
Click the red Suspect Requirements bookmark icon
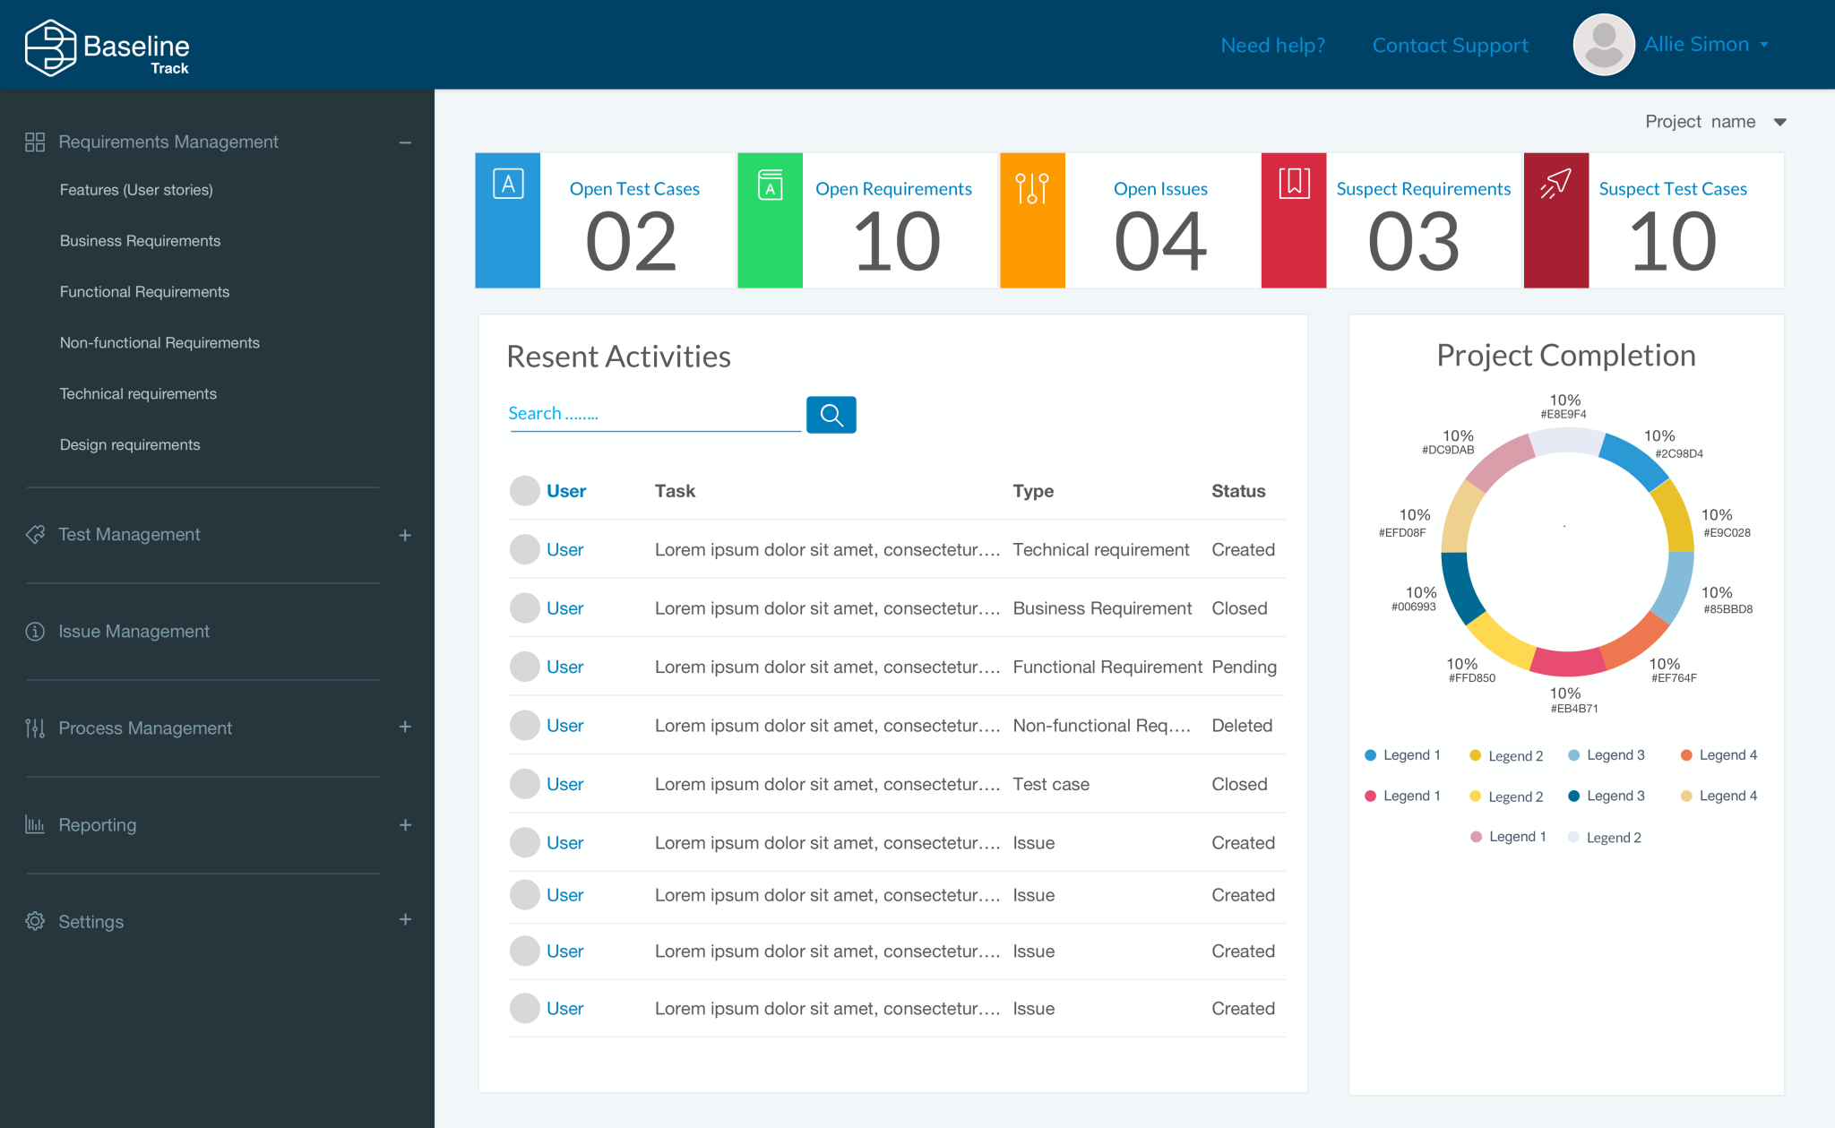1294,184
